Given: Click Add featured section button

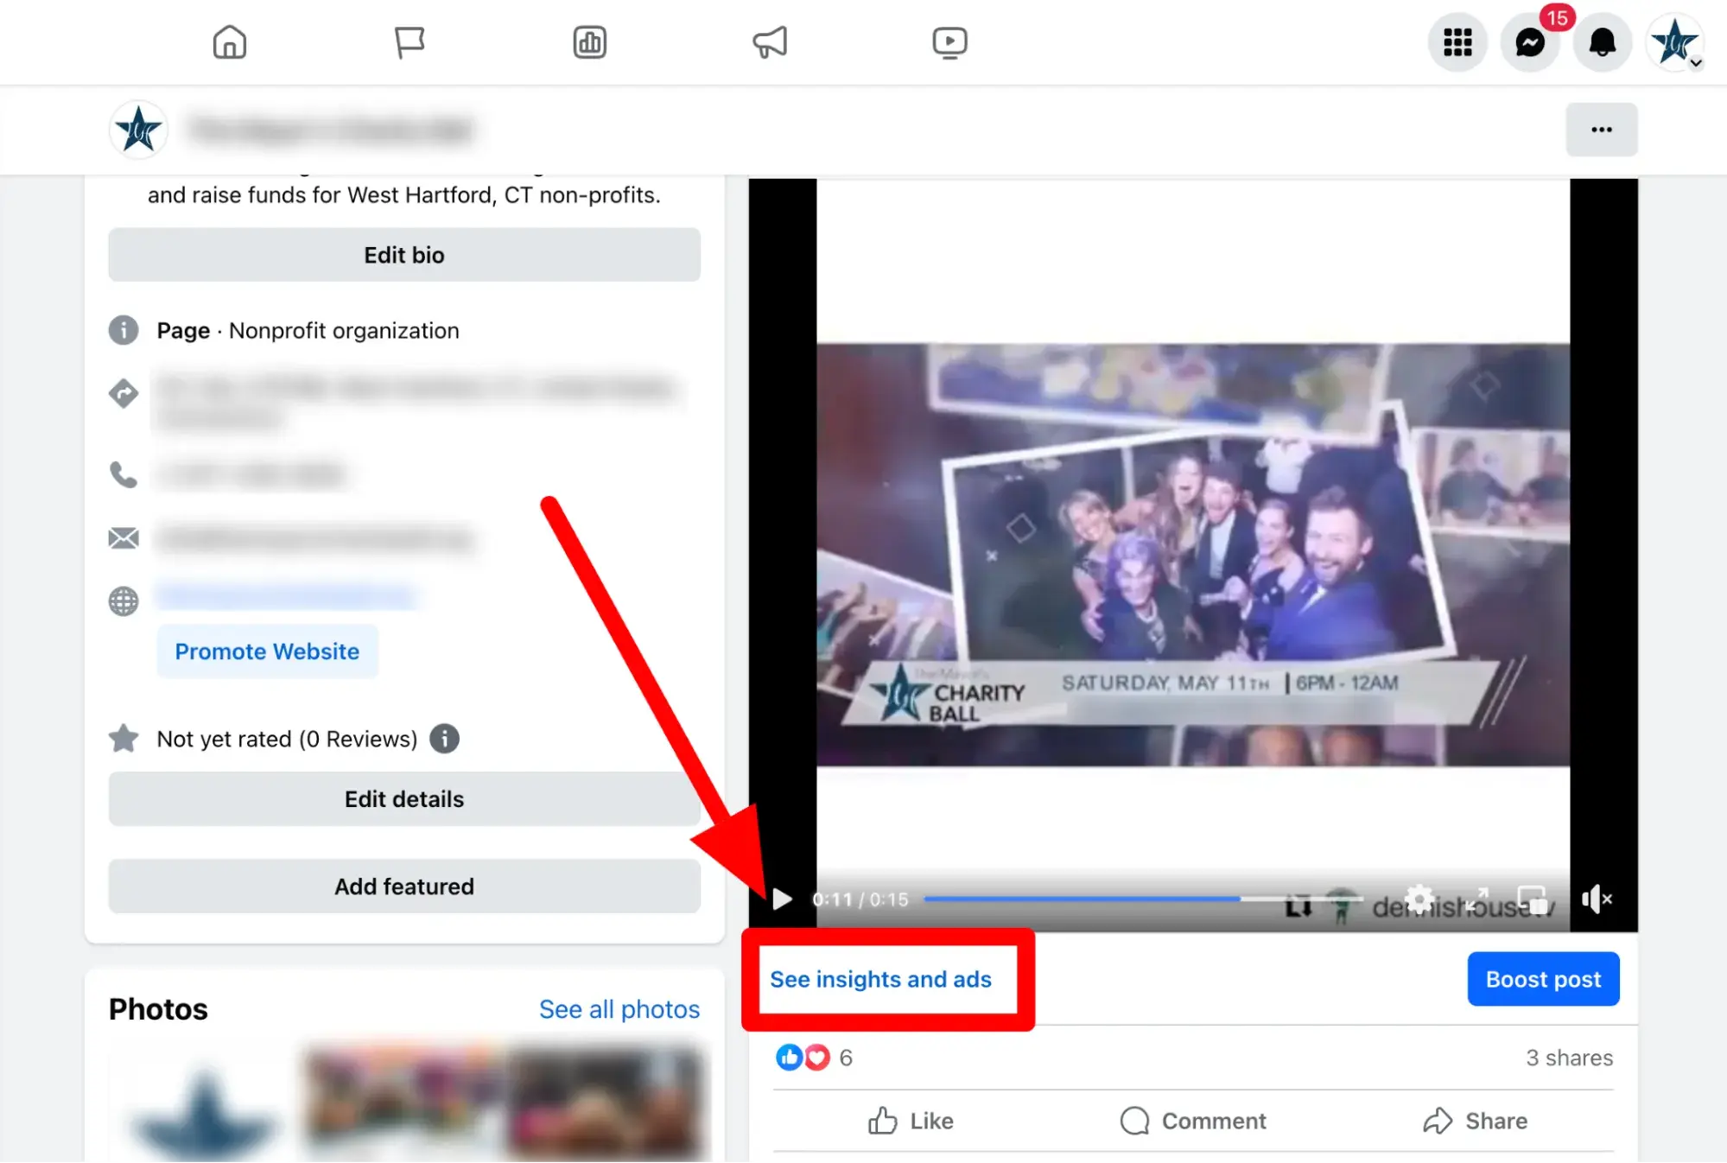Looking at the screenshot, I should click(403, 886).
